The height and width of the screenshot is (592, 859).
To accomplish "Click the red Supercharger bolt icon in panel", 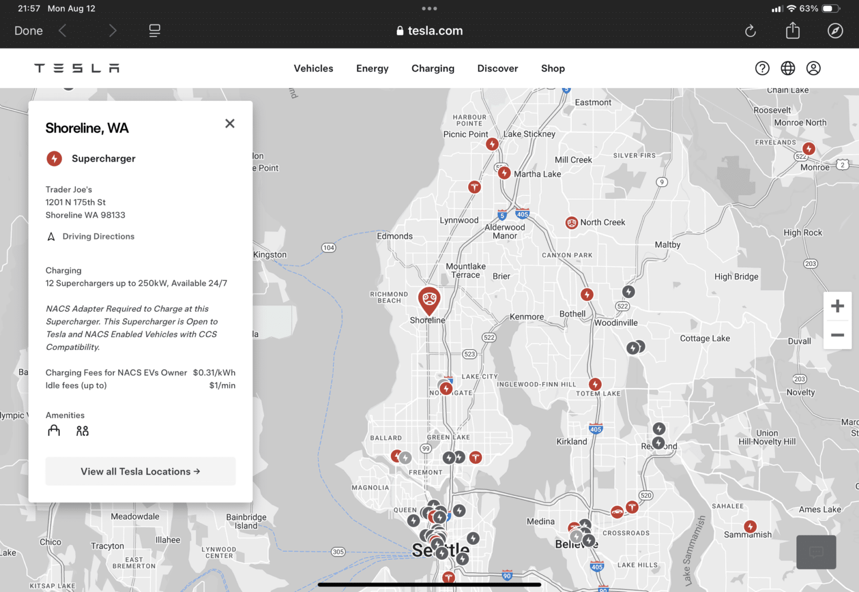I will point(54,158).
